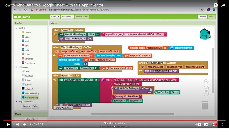The height and width of the screenshot is (140, 229).
Task: Click the vertical scrollbar in the Viewer
Action: pos(213,70)
